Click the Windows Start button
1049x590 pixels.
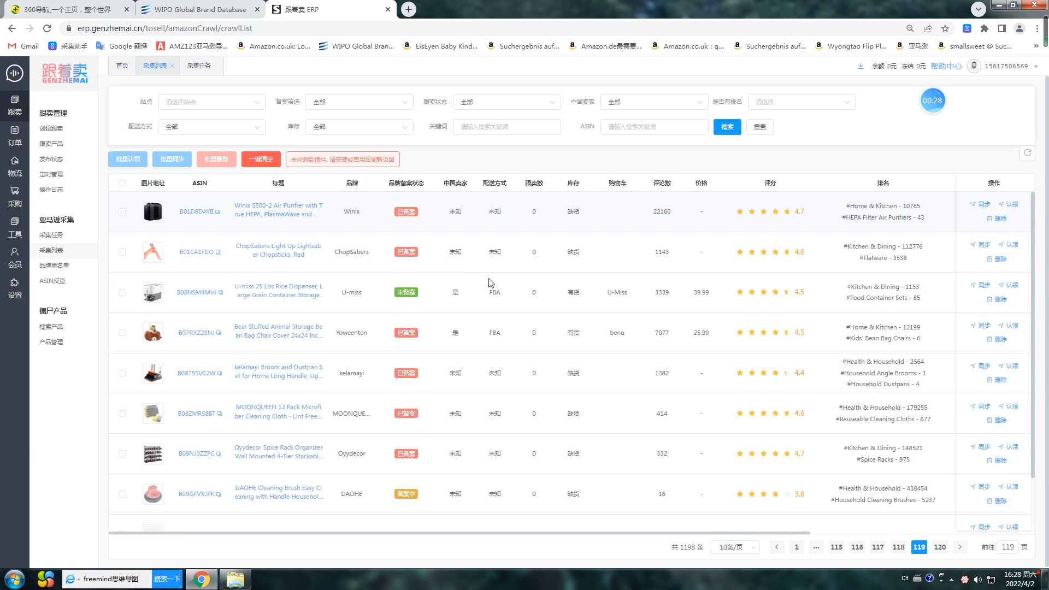(x=15, y=579)
